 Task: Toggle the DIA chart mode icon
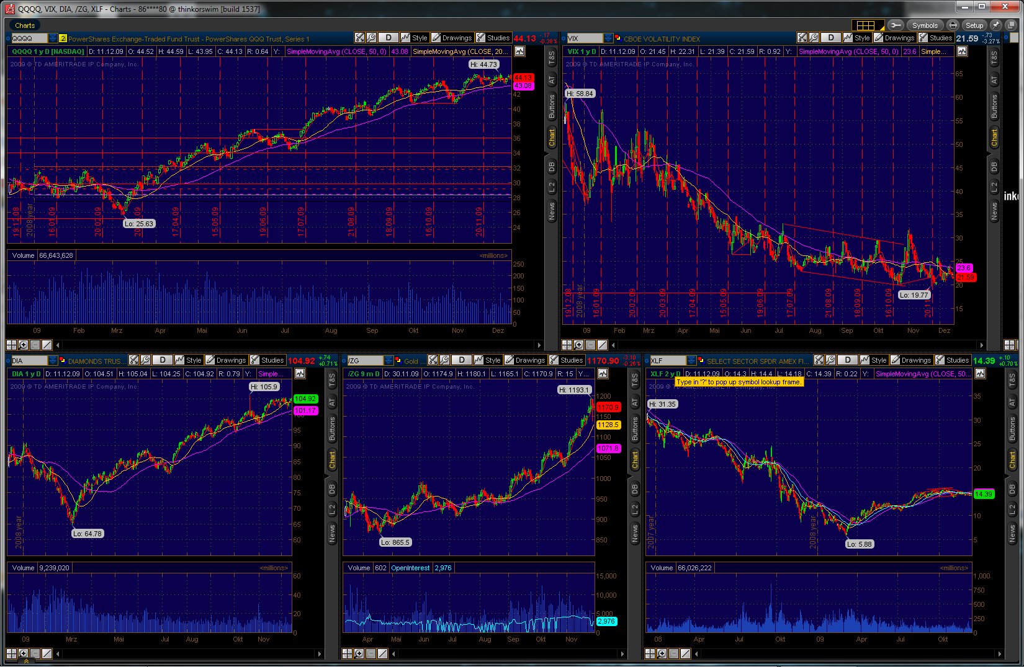point(300,374)
